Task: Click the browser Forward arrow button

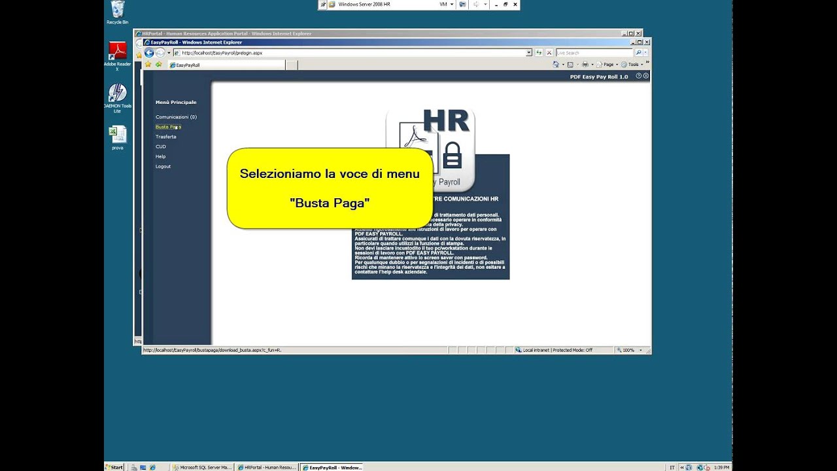Action: point(160,52)
